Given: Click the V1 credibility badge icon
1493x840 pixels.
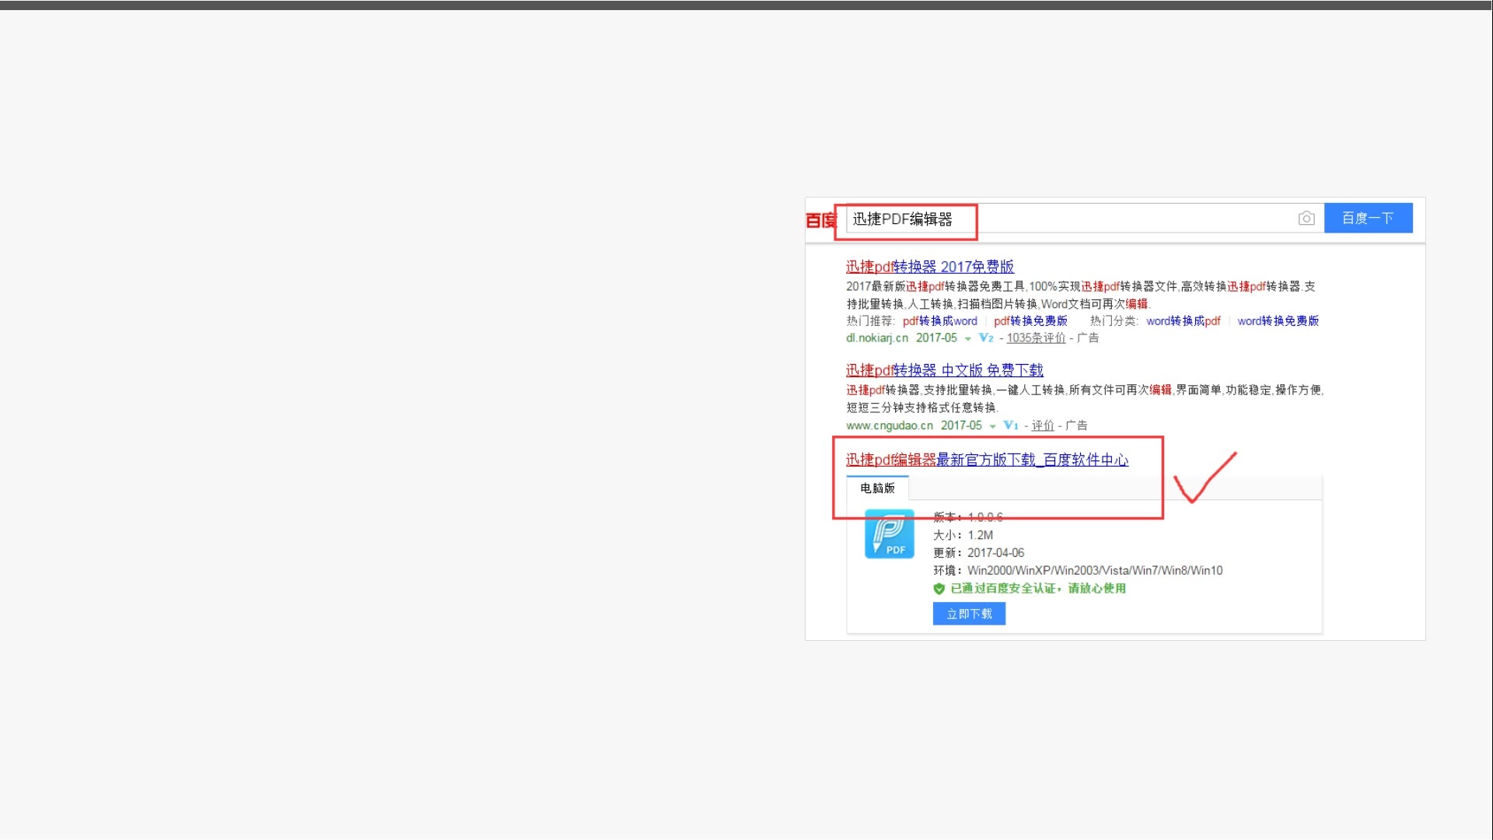Looking at the screenshot, I should (1011, 425).
